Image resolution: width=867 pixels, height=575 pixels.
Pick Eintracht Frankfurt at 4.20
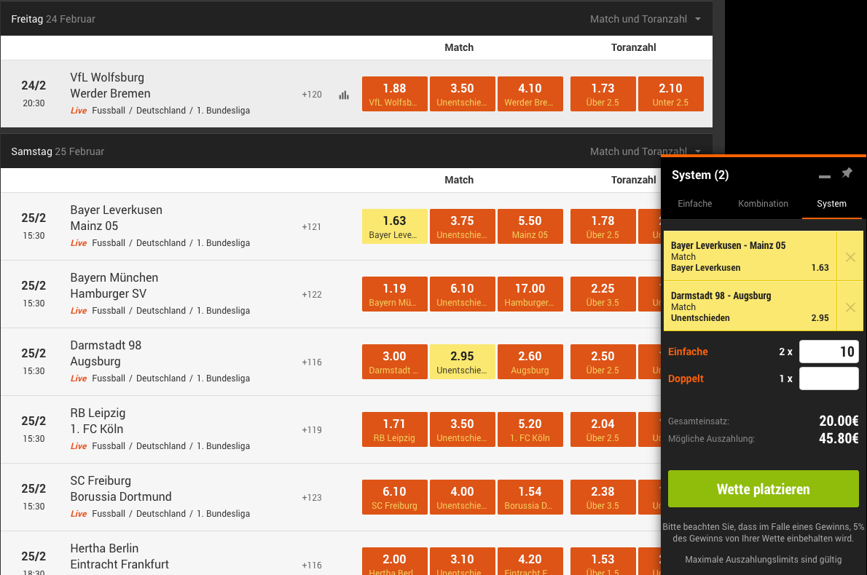point(530,561)
